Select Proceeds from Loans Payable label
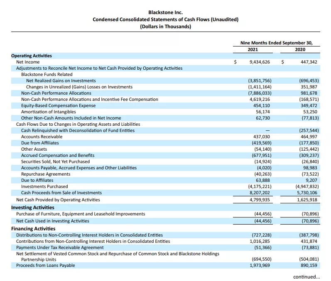The width and height of the screenshot is (331, 281). pos(46,265)
